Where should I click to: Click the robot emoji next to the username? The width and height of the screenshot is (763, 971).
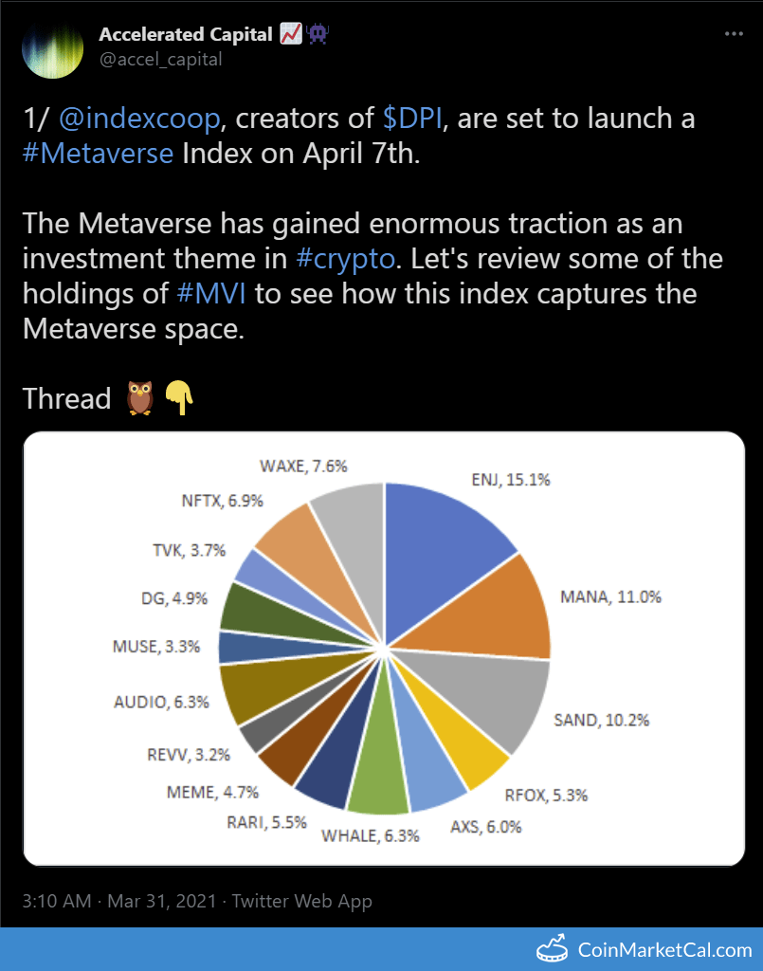(315, 32)
